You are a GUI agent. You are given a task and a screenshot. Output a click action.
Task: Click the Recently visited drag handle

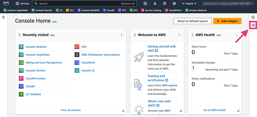[20, 35]
